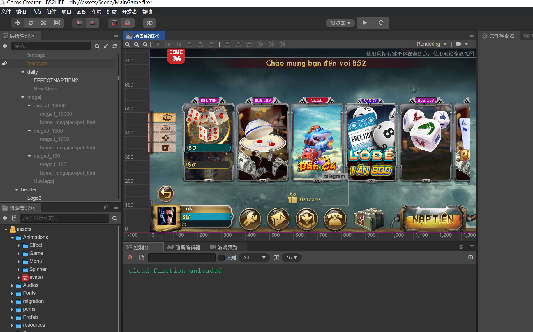Image resolution: width=533 pixels, height=332 pixels.
Task: Open the assets panel options menu
Action: (116, 208)
